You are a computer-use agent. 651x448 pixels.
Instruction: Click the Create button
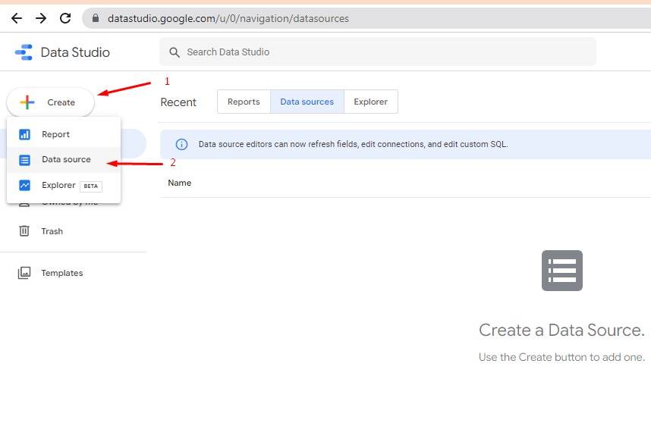[50, 102]
